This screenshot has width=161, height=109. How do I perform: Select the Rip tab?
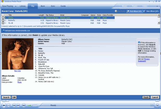33,6
